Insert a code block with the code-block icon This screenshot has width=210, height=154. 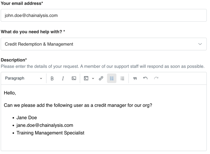(86, 78)
